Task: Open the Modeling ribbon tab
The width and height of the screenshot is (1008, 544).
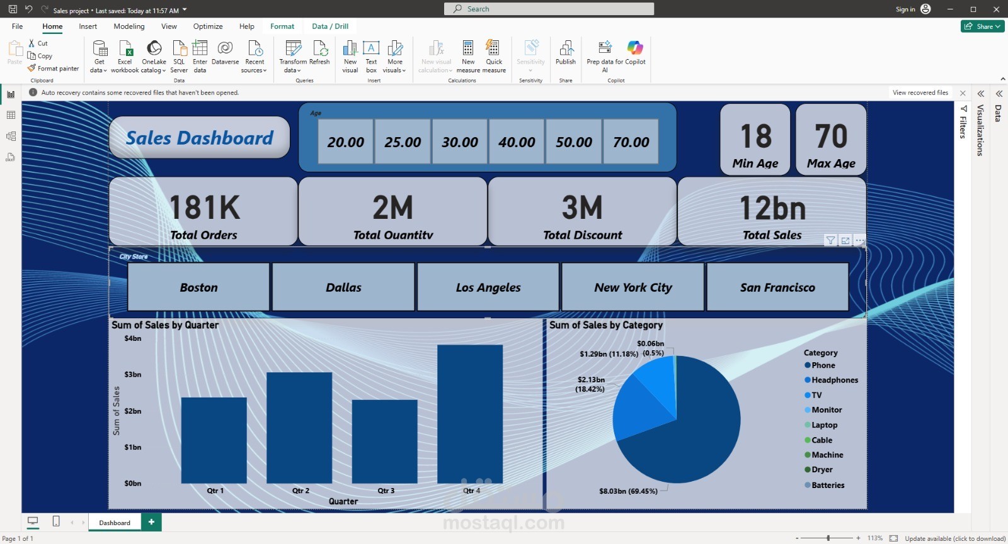Action: click(129, 26)
